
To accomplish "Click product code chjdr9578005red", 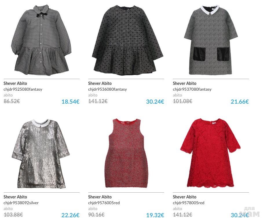I will [x=188, y=203].
